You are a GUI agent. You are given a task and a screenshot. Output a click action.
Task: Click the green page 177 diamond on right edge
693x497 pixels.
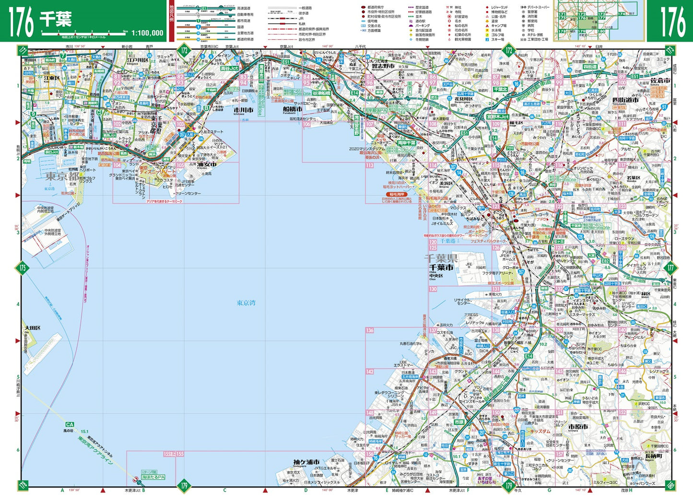(670, 268)
